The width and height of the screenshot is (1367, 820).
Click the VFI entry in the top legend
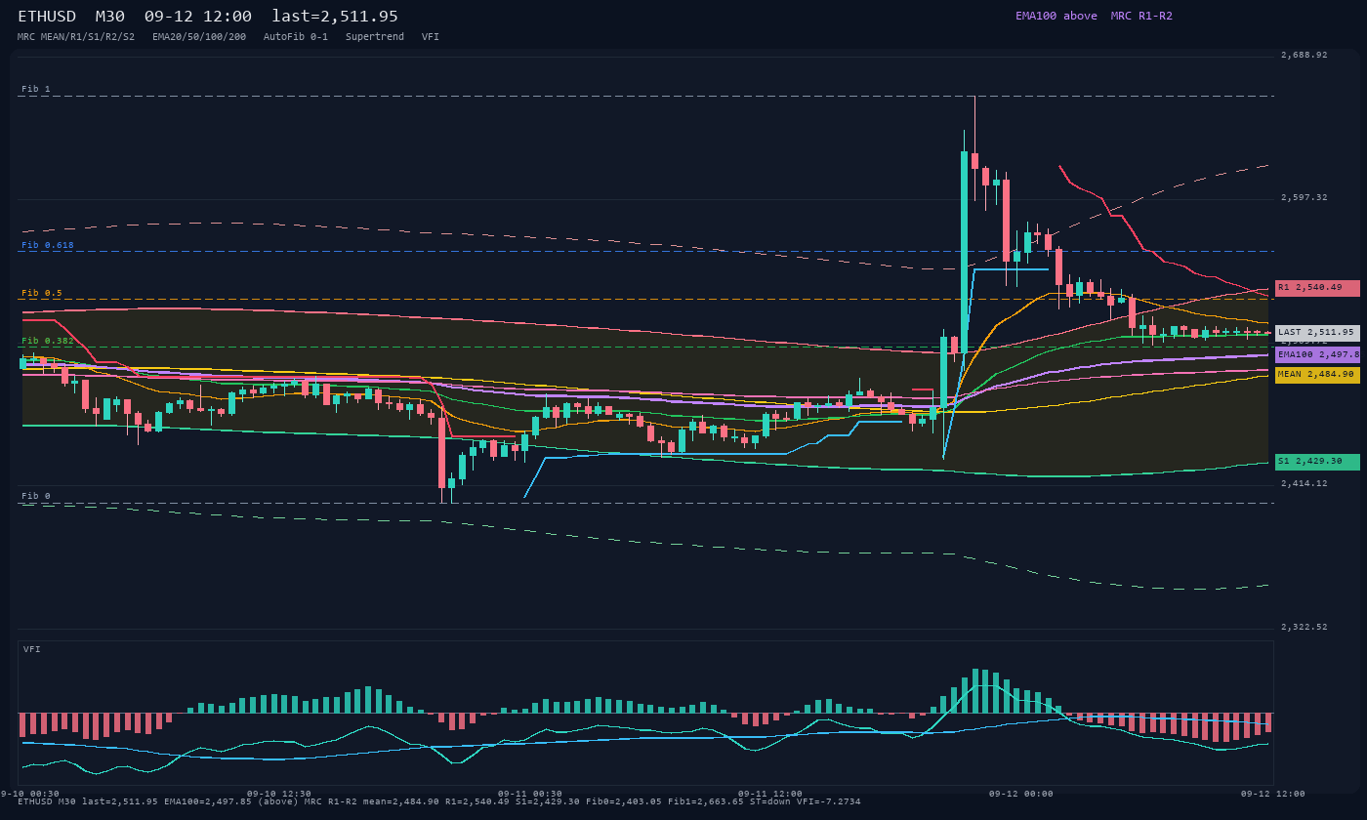pyautogui.click(x=431, y=37)
